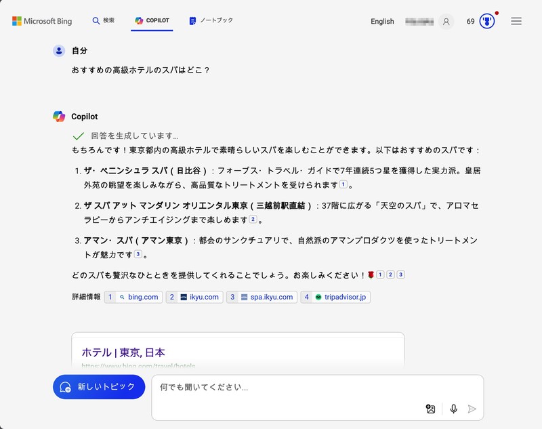Click the ザ スパ アット マンダリン オリエンタル東京 heading
Screen dimensions: 542x429
click(197, 205)
